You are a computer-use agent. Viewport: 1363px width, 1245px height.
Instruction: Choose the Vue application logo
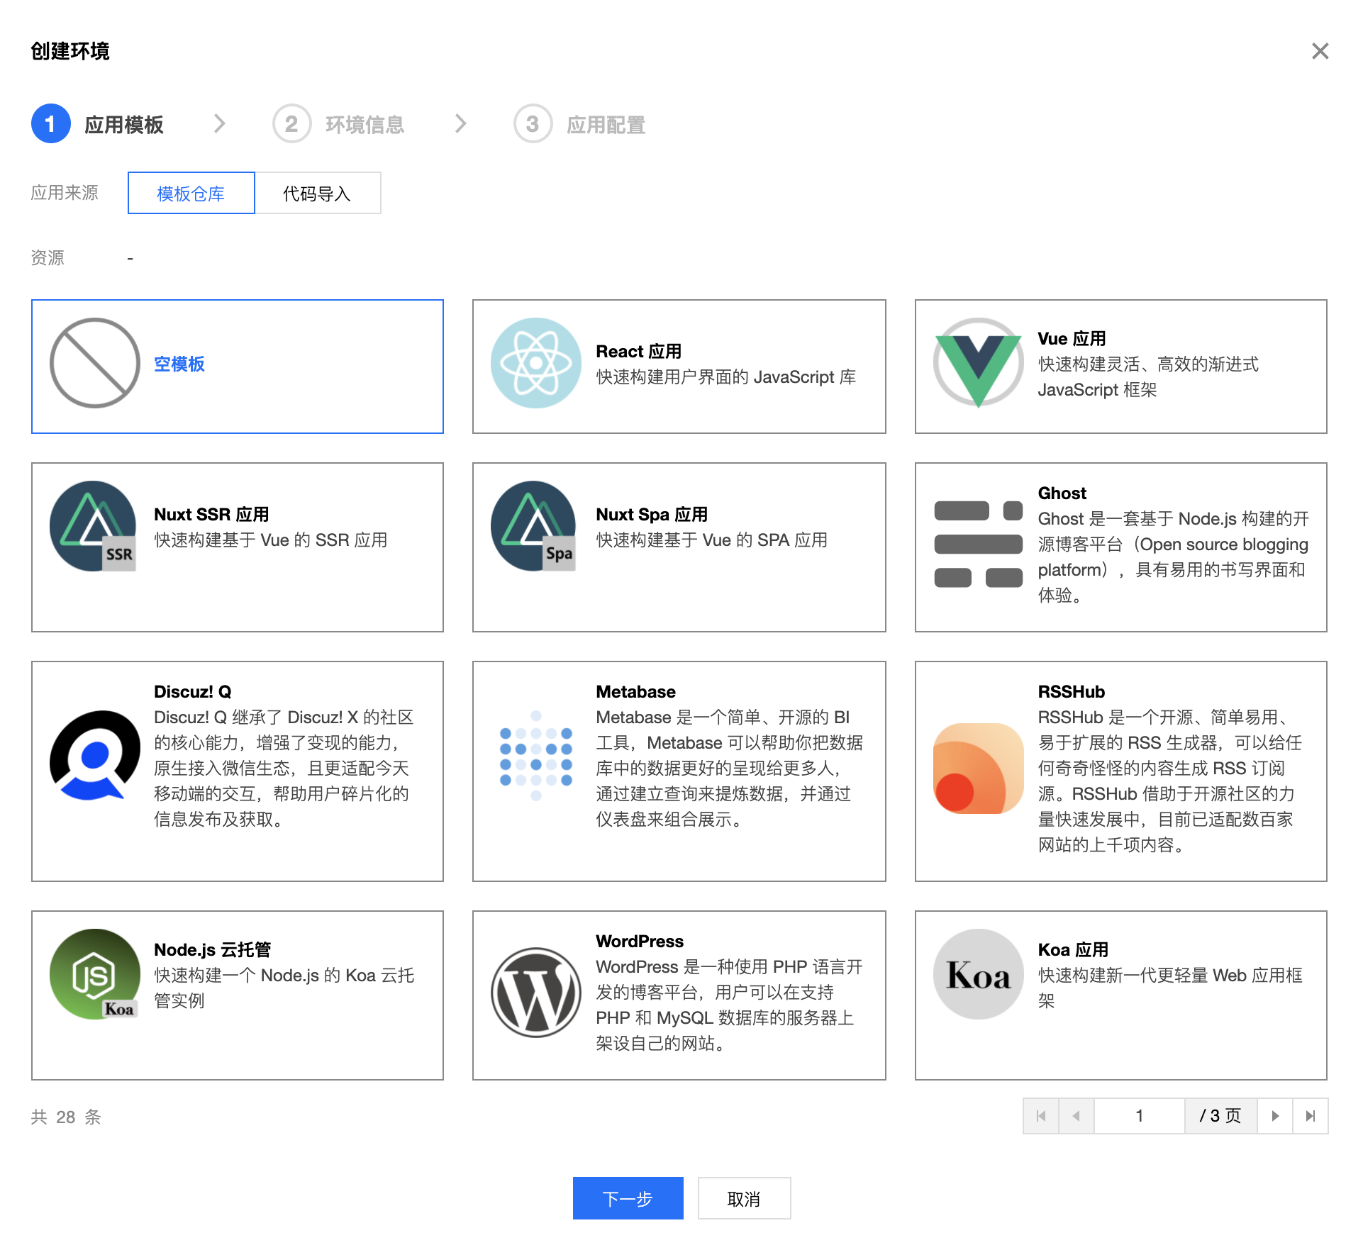tap(978, 363)
